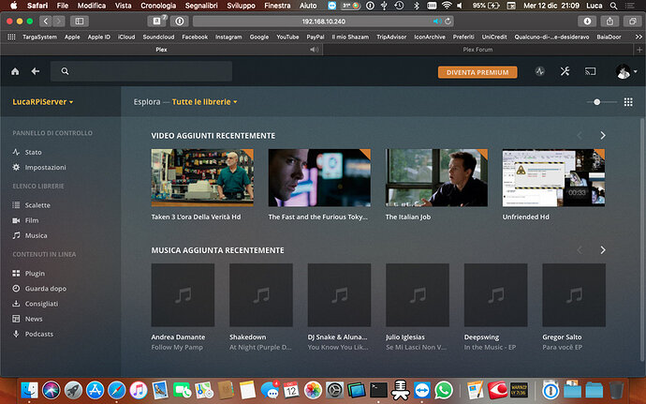
Task: Mute tab audio in the address bar
Action: (438, 21)
